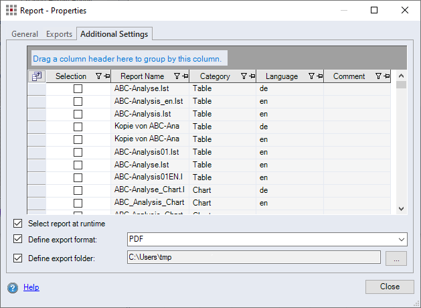The height and width of the screenshot is (308, 421).
Task: Switch to the General tab
Action: click(25, 34)
